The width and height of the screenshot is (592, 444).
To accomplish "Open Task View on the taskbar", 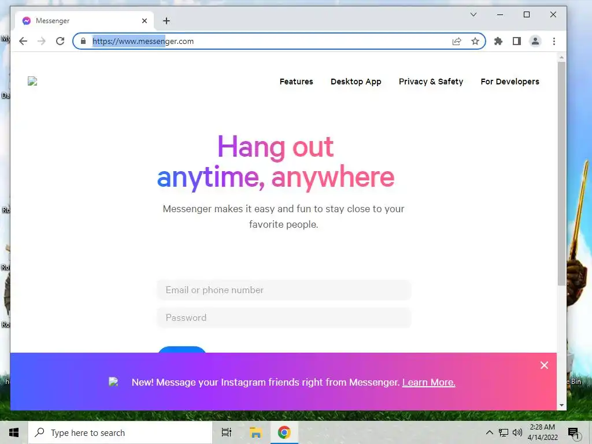I will (227, 432).
